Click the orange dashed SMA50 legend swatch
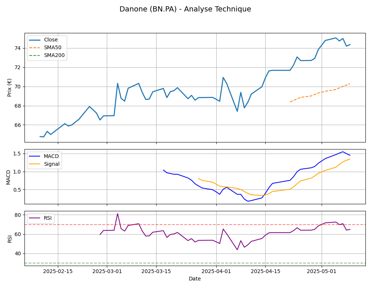Screen dimensions: 371x296 pos(35,48)
